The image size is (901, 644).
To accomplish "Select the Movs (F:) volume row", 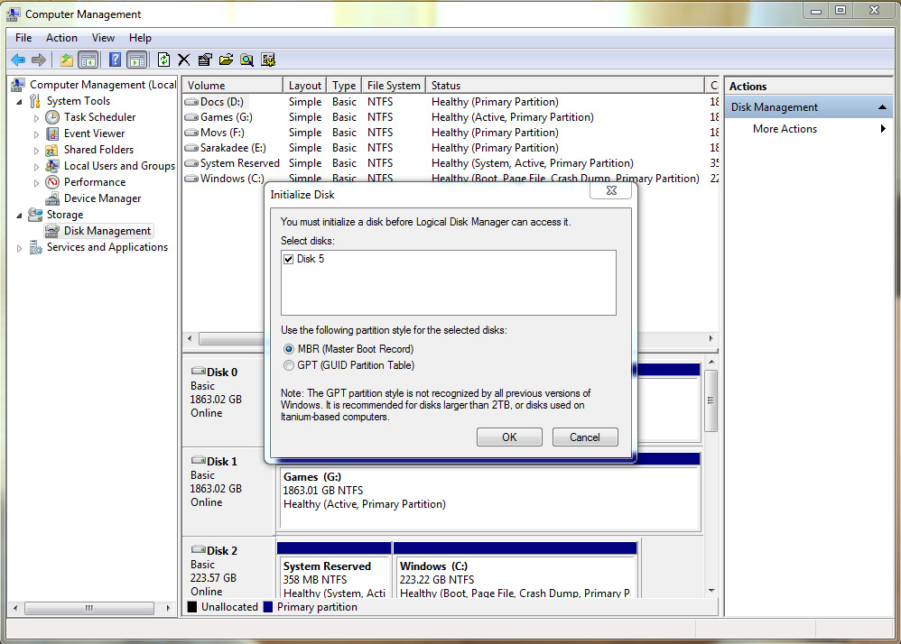I will click(x=450, y=133).
